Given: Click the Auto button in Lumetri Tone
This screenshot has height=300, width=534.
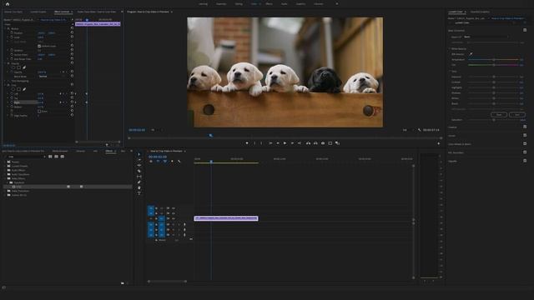Looking at the screenshot, I should click(x=517, y=115).
